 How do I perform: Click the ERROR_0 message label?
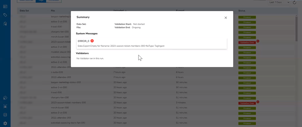(83, 41)
